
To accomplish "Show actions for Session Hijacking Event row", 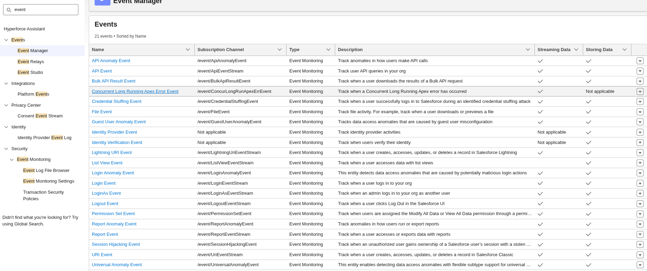I will pyautogui.click(x=640, y=244).
